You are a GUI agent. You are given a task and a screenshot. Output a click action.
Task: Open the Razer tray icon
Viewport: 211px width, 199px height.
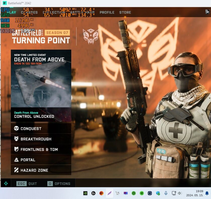click(x=142, y=193)
